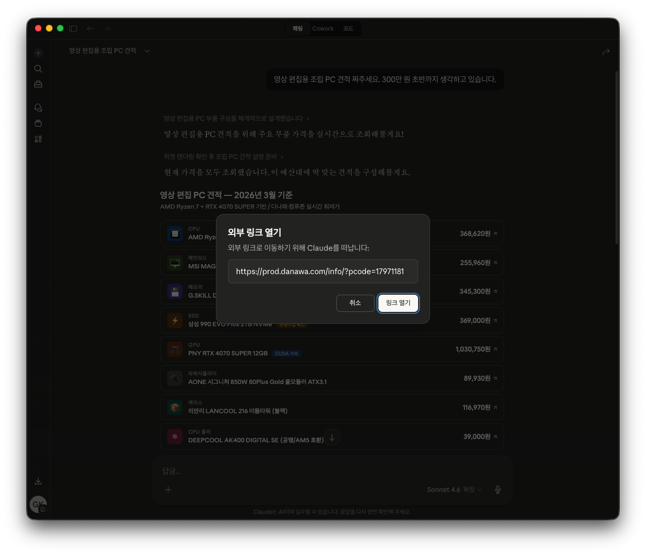Click the 케이스 box icon
The image size is (646, 555).
click(x=175, y=407)
